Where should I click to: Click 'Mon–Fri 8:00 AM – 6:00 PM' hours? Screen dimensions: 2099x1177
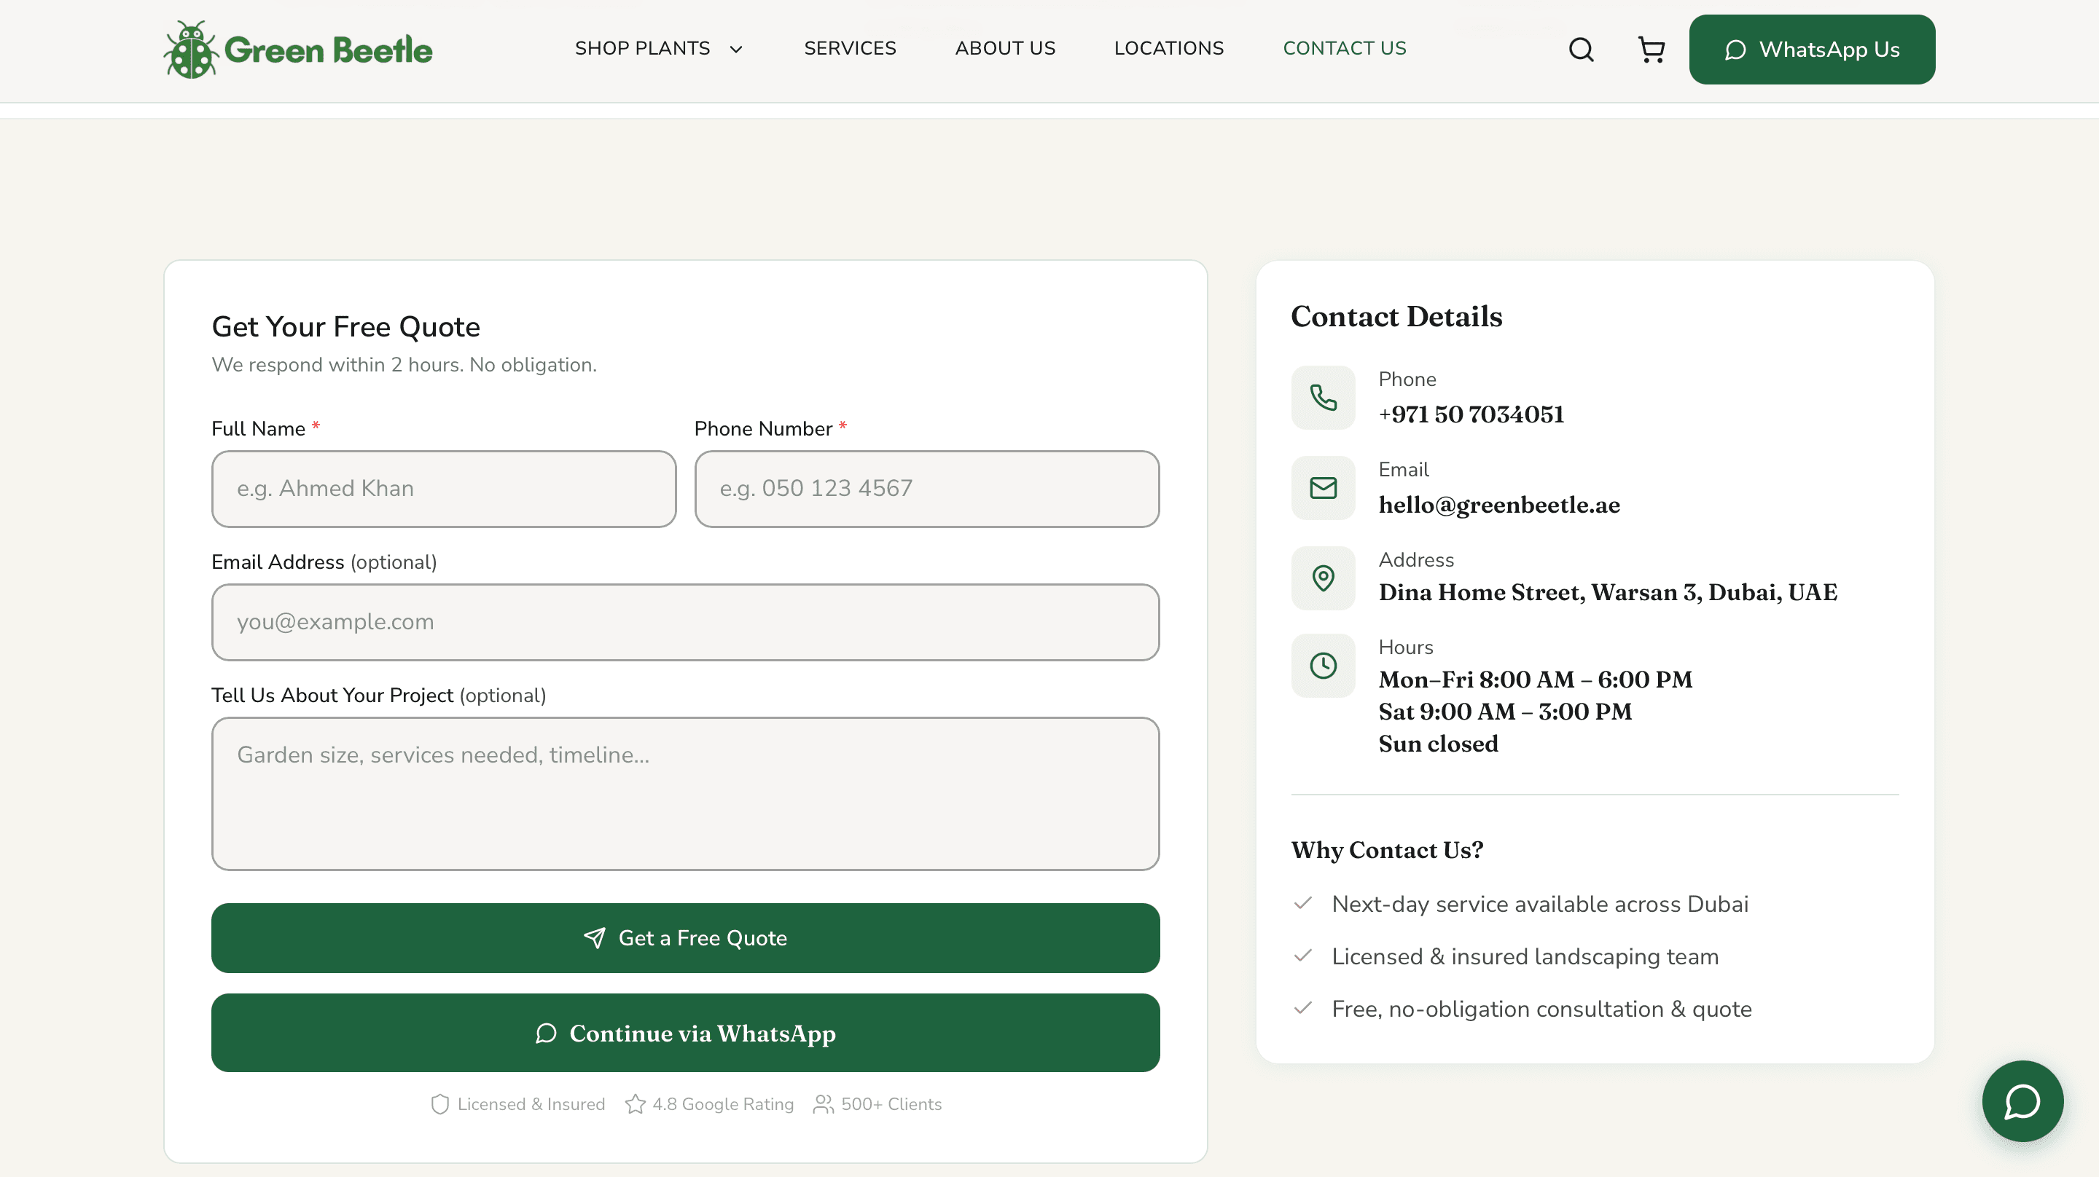1535,680
